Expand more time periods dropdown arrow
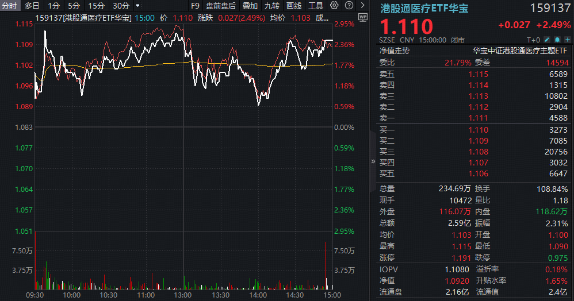 [137, 6]
